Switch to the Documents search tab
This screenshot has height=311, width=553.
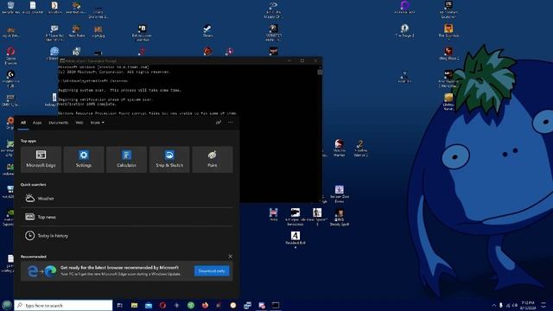(x=59, y=123)
